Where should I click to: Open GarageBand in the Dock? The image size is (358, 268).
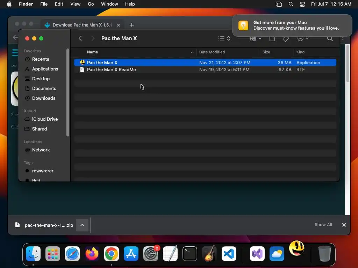click(x=209, y=254)
